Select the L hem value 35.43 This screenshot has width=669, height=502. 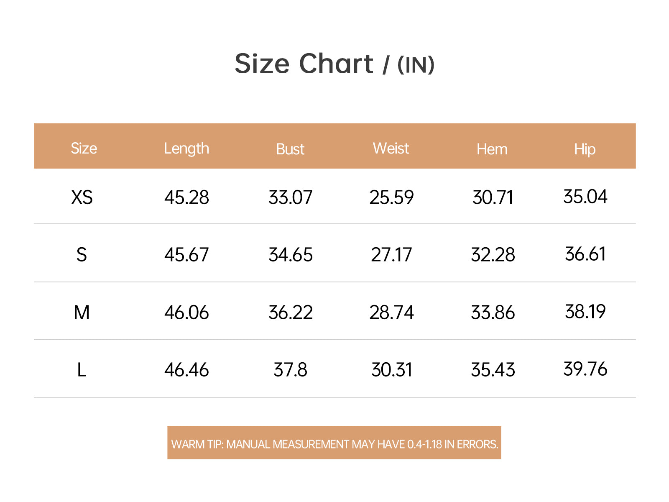493,370
